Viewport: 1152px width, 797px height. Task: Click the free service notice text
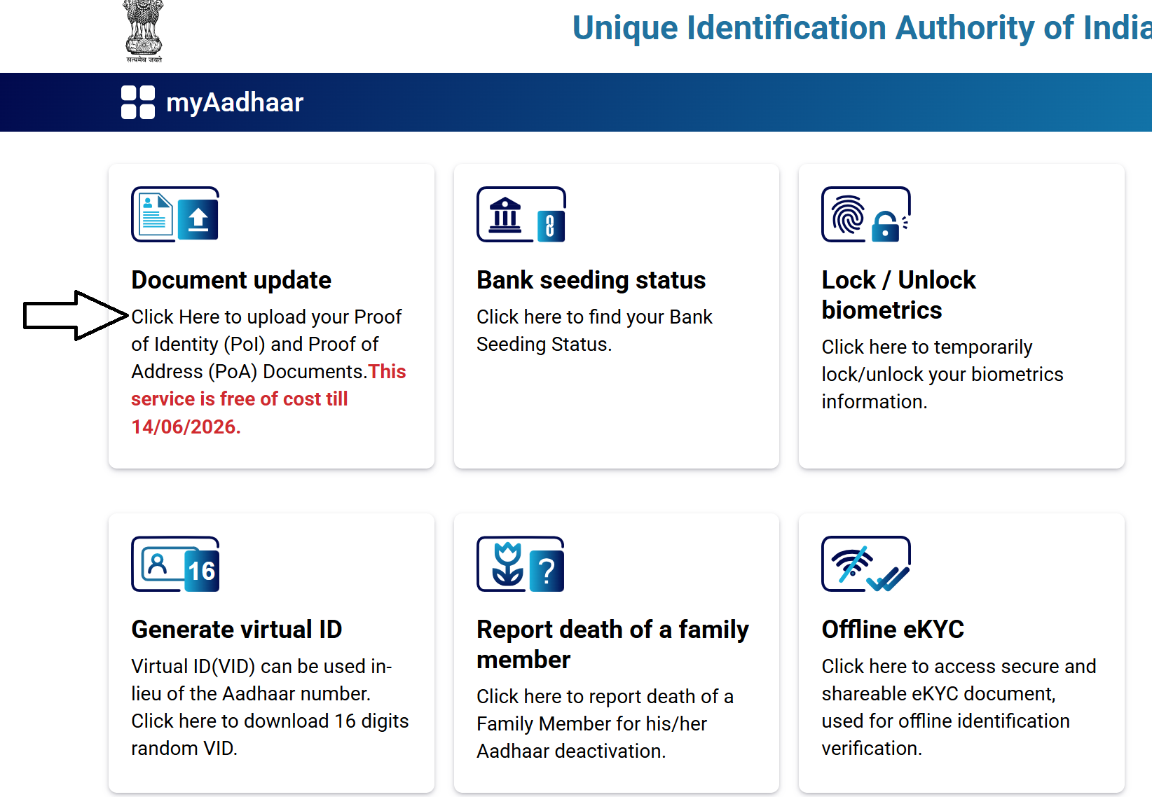click(x=267, y=398)
